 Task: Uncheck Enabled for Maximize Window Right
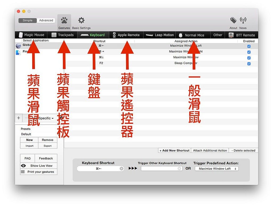pyautogui.click(x=249, y=52)
